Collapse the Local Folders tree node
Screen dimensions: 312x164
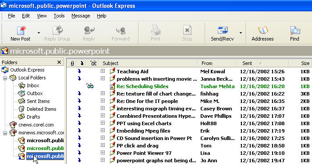[5, 78]
